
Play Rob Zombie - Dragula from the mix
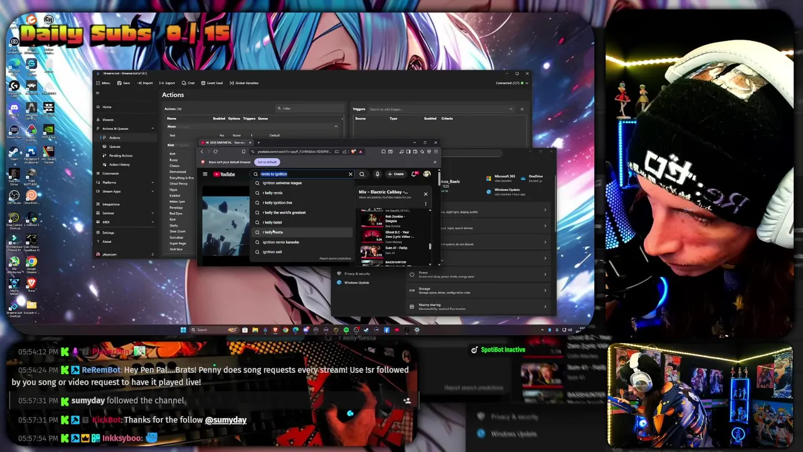394,220
